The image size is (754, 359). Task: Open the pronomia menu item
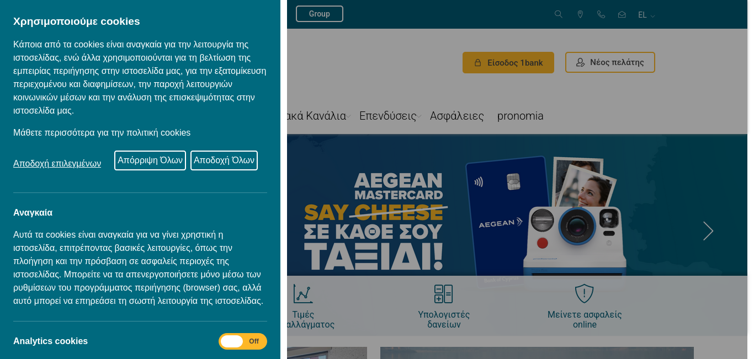pos(521,116)
